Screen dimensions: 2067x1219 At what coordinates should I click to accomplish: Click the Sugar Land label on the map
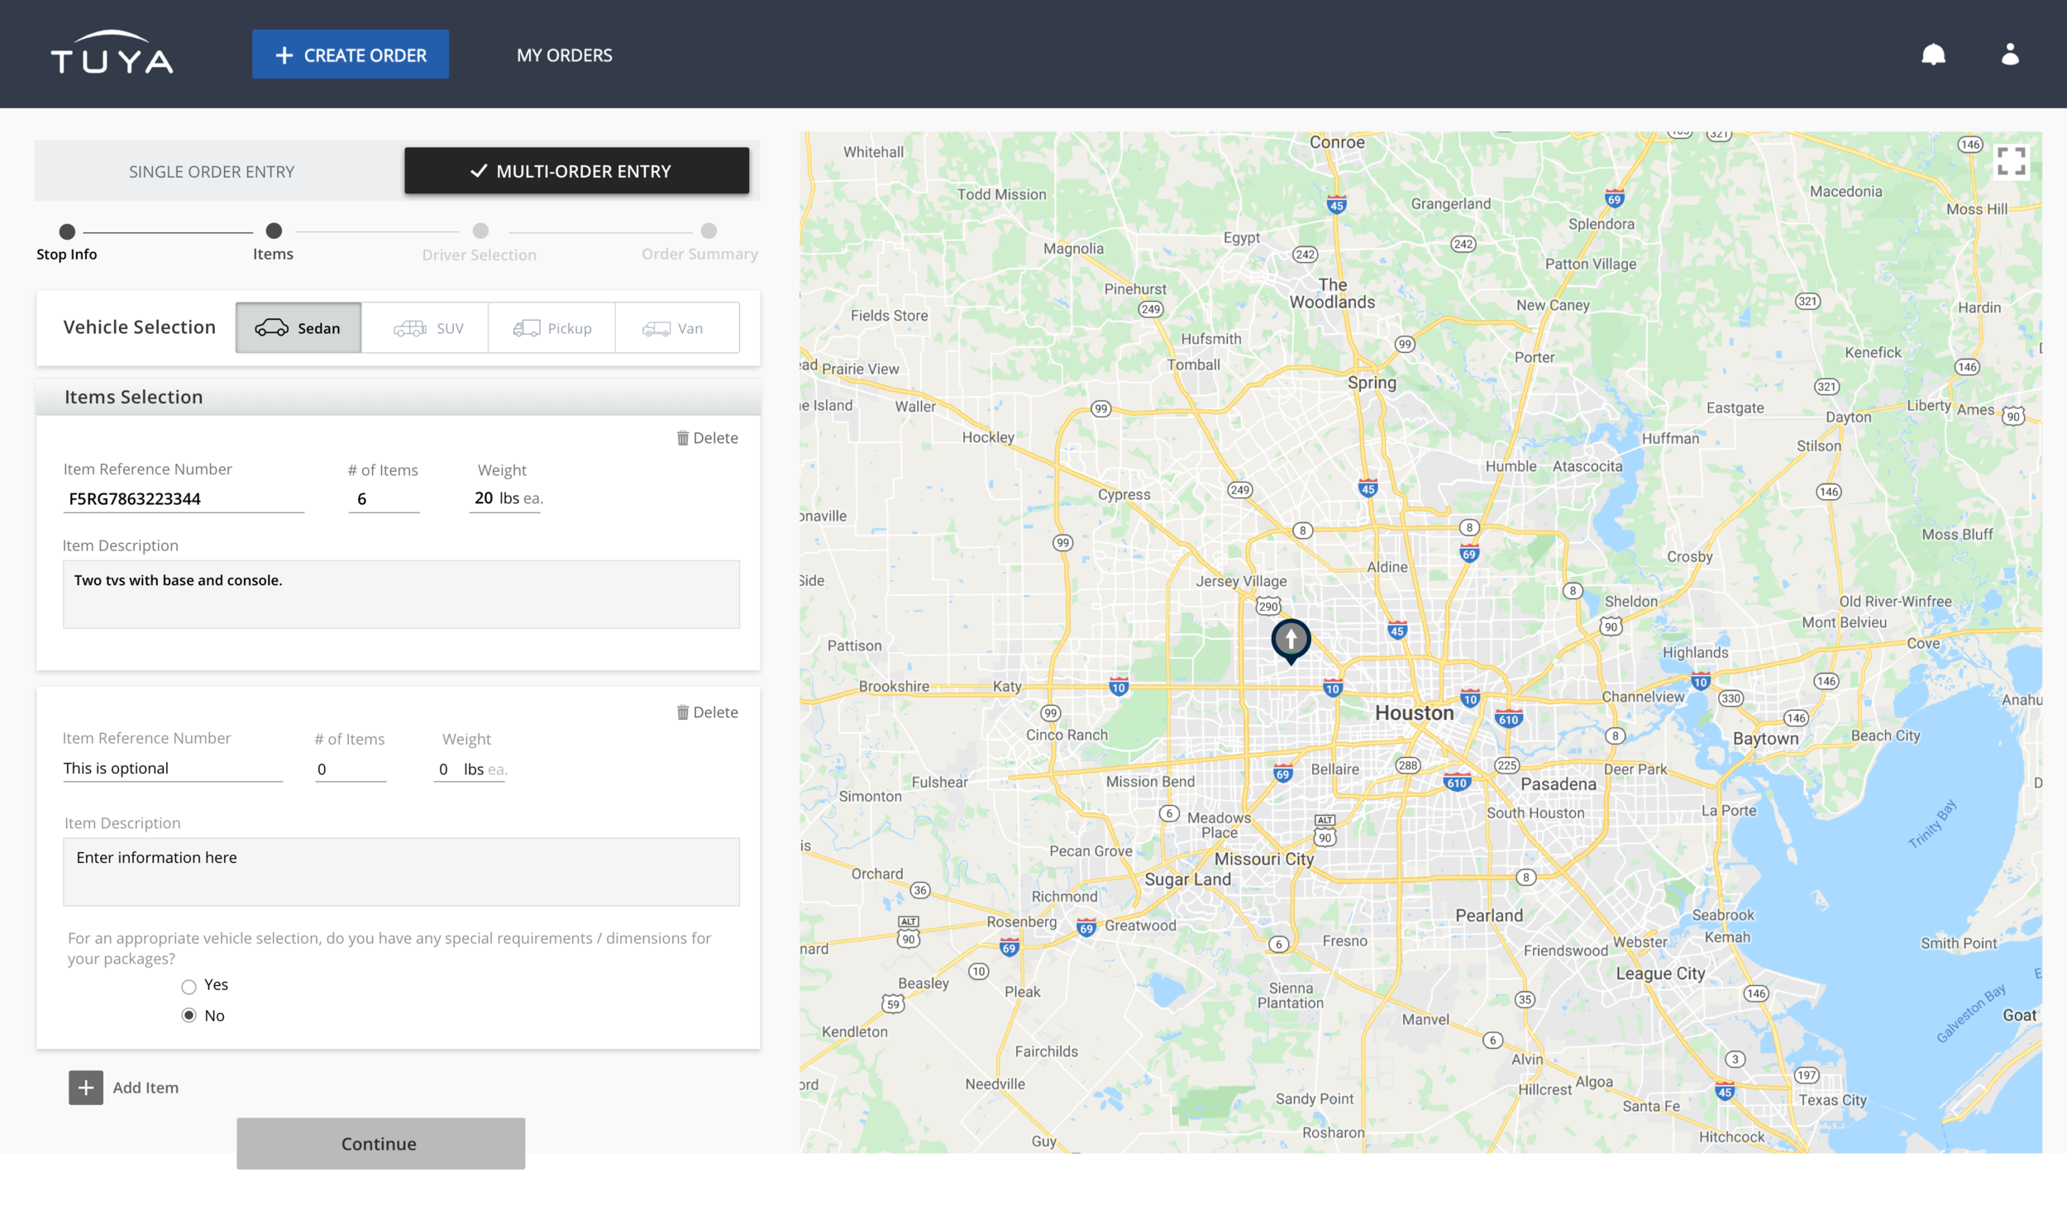1187,879
